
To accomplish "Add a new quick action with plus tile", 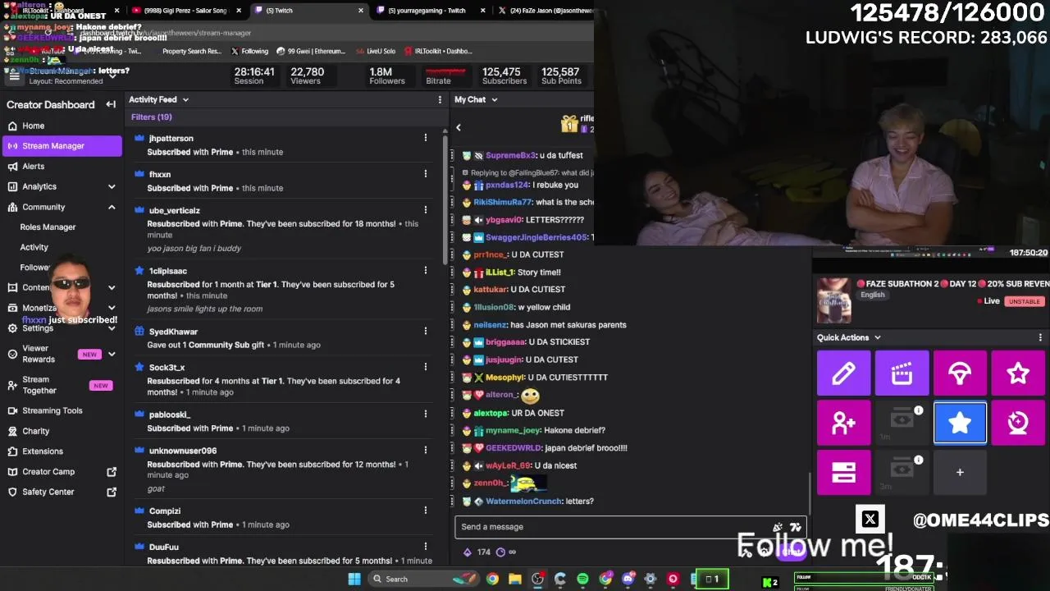I will [x=960, y=472].
